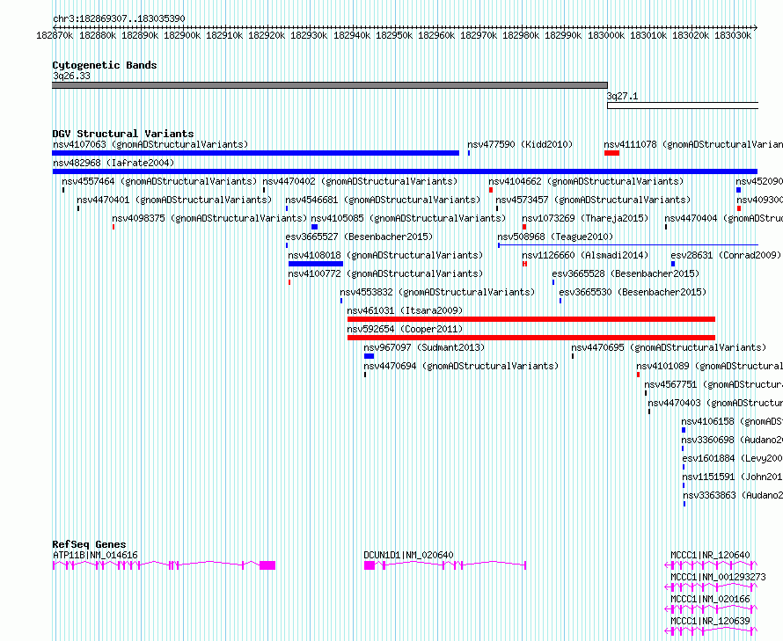This screenshot has height=641, width=783.
Task: Open ATP11B NM_014616 gene label
Action: [x=95, y=555]
